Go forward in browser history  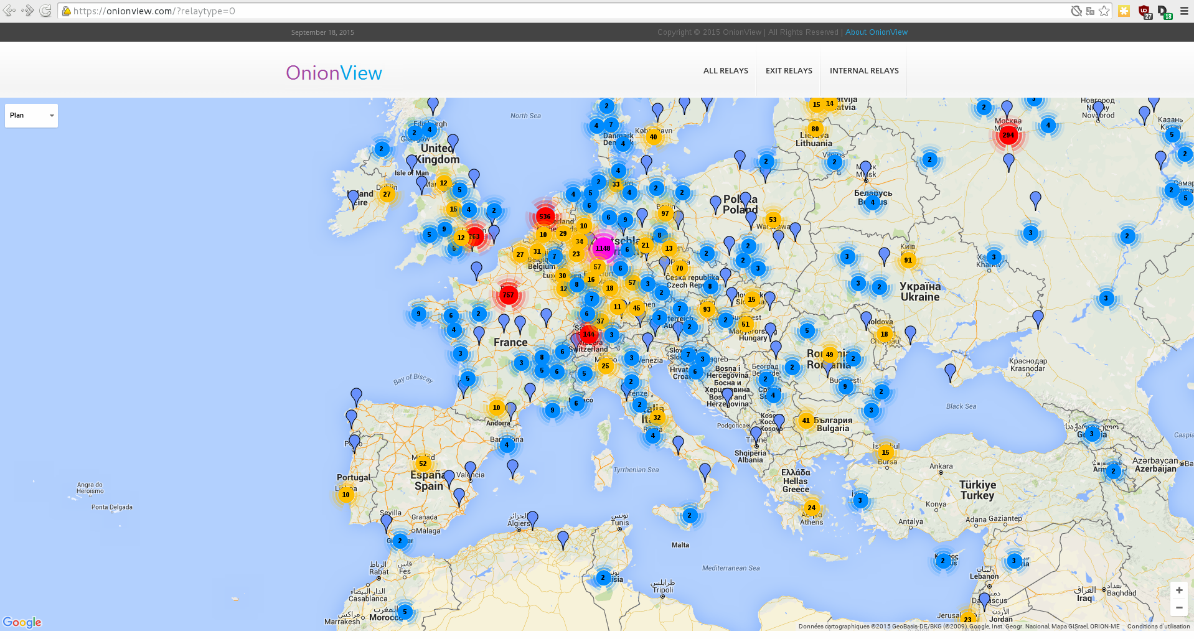[27, 11]
